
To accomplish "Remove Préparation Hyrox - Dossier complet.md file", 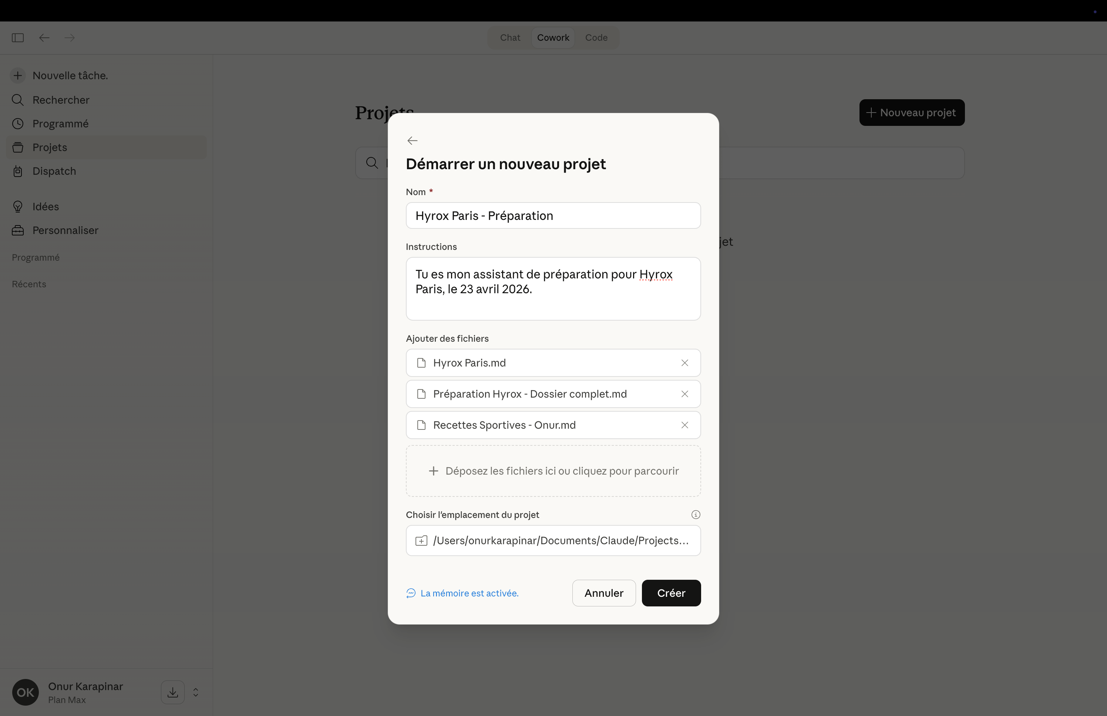I will pos(684,394).
